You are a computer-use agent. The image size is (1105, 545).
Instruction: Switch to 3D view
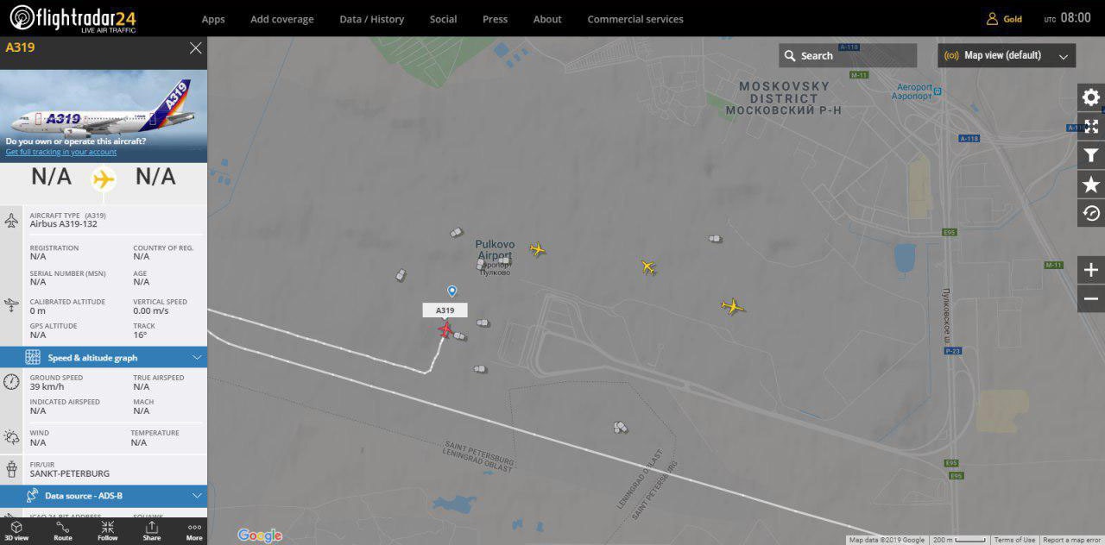(16, 530)
